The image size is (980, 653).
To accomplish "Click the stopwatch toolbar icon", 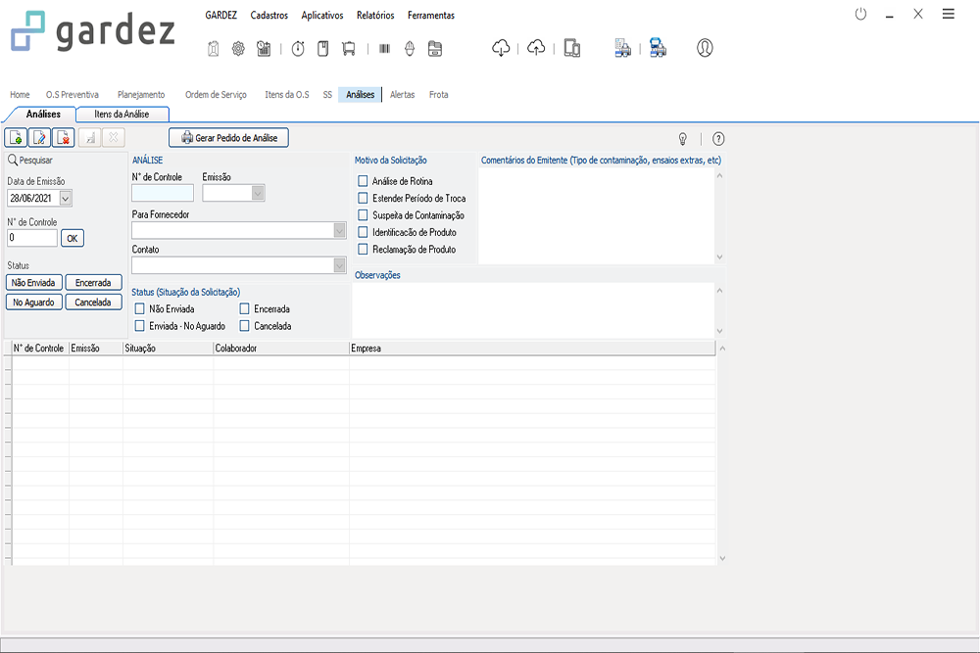I will (298, 49).
